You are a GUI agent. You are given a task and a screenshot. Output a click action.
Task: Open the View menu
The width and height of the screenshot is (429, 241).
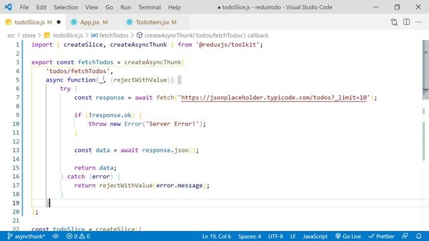(x=92, y=7)
